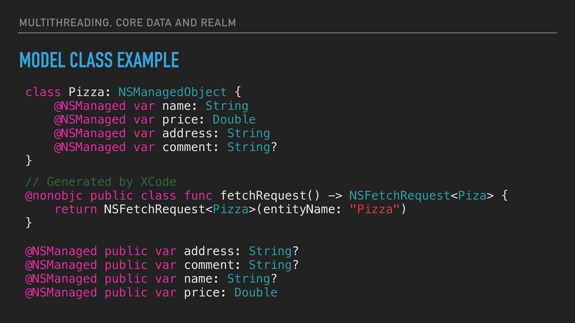Click the '@NSManaged var name: String' line
This screenshot has height=323, width=575.
coord(151,106)
